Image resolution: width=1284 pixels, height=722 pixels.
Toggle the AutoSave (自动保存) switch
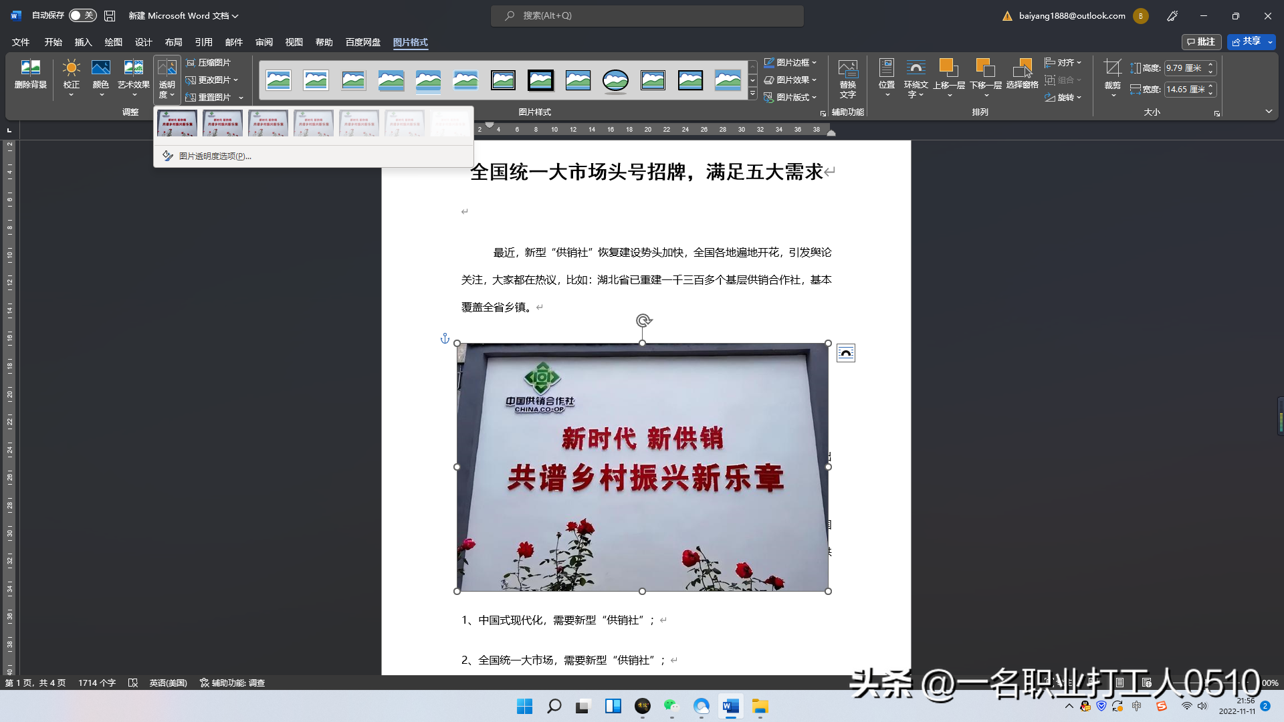(x=82, y=15)
